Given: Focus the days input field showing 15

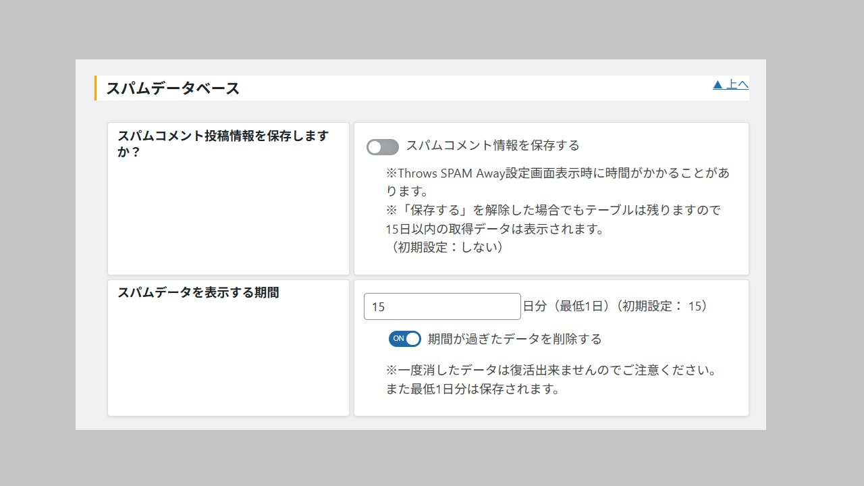Looking at the screenshot, I should pyautogui.click(x=442, y=306).
